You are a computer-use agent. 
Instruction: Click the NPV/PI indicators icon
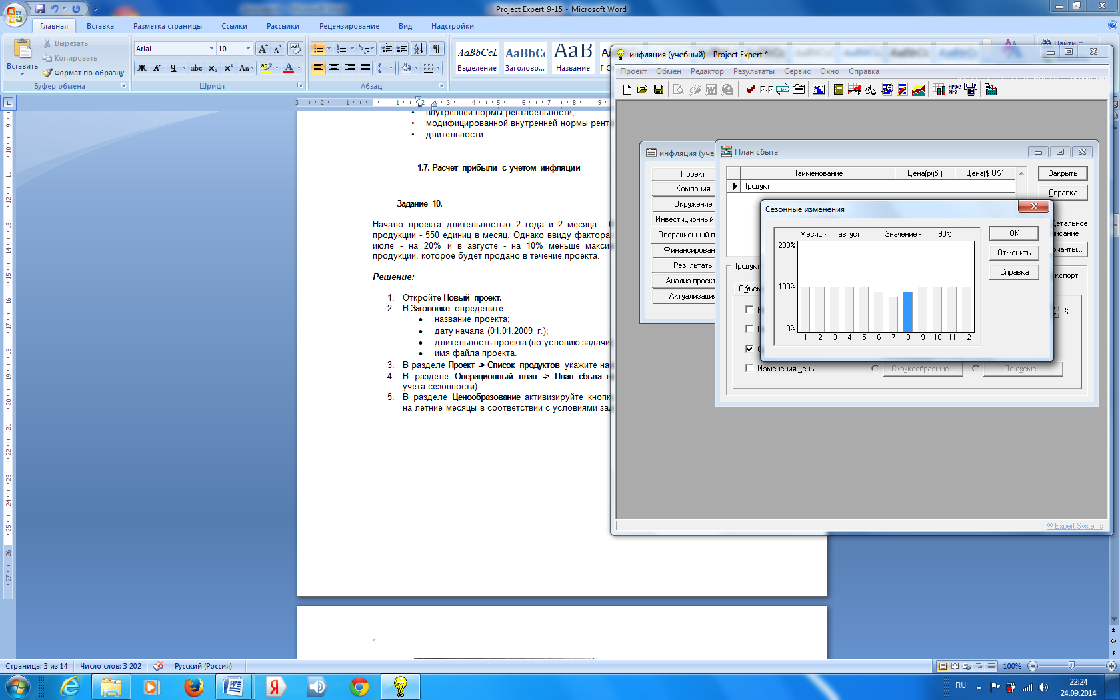(955, 89)
